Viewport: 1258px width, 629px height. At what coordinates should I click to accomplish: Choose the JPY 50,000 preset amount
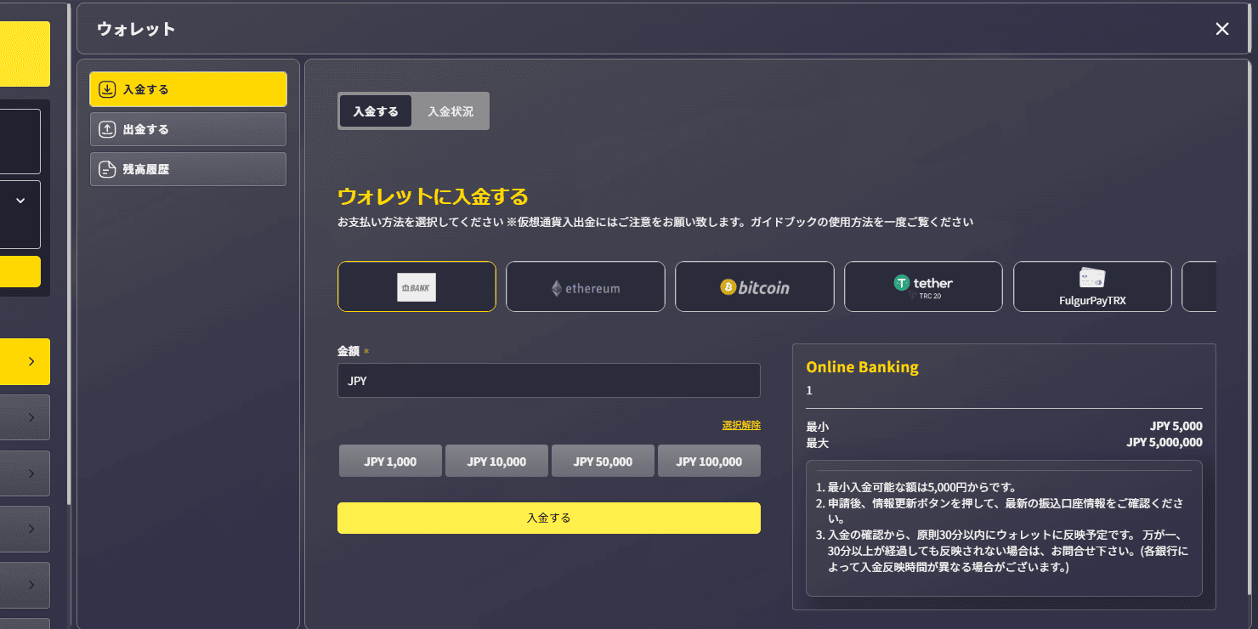pyautogui.click(x=603, y=462)
